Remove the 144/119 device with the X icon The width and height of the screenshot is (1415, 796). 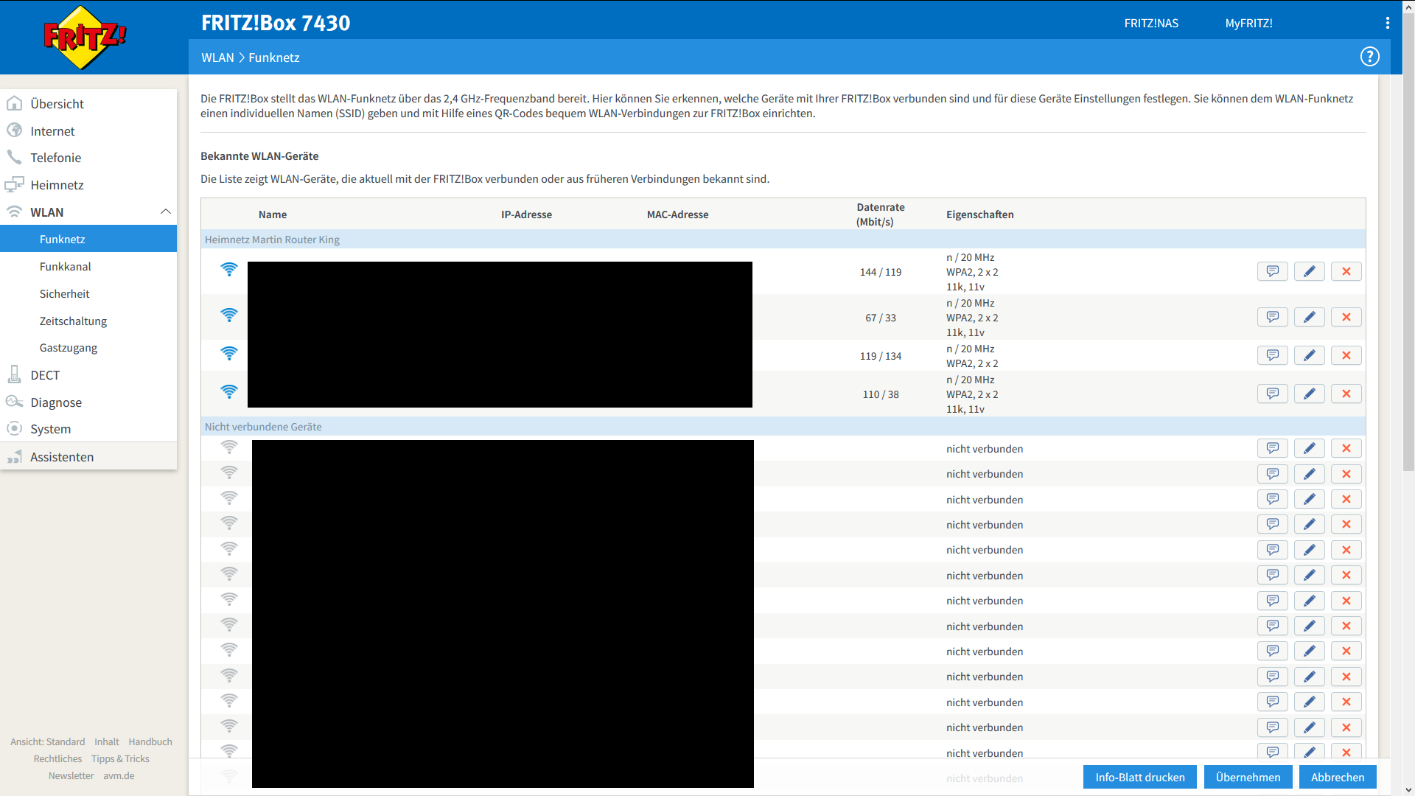point(1346,271)
